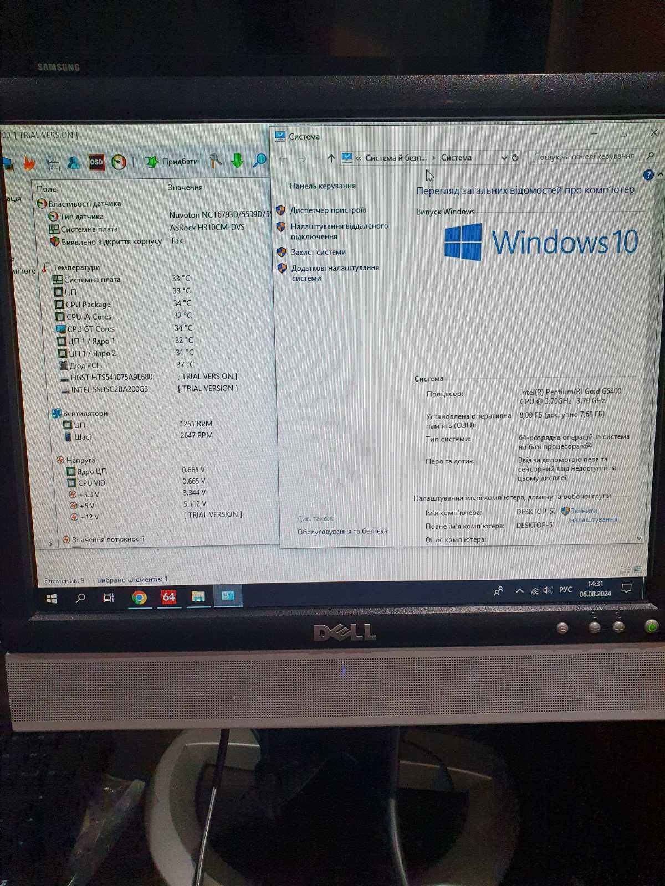Open Task View on the taskbar
Image resolution: width=665 pixels, height=886 pixels.
pos(109,597)
